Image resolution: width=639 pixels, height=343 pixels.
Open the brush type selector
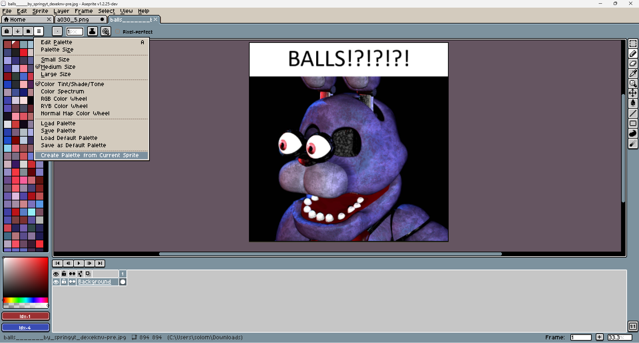pos(57,31)
